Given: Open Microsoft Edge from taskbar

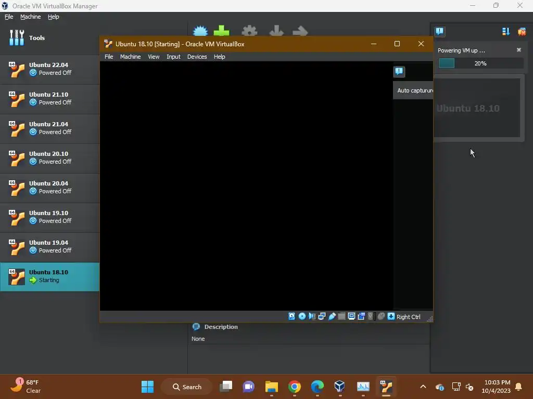Looking at the screenshot, I should click(317, 387).
